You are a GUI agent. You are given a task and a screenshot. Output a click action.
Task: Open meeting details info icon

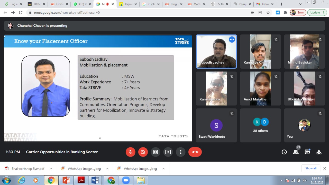284,152
